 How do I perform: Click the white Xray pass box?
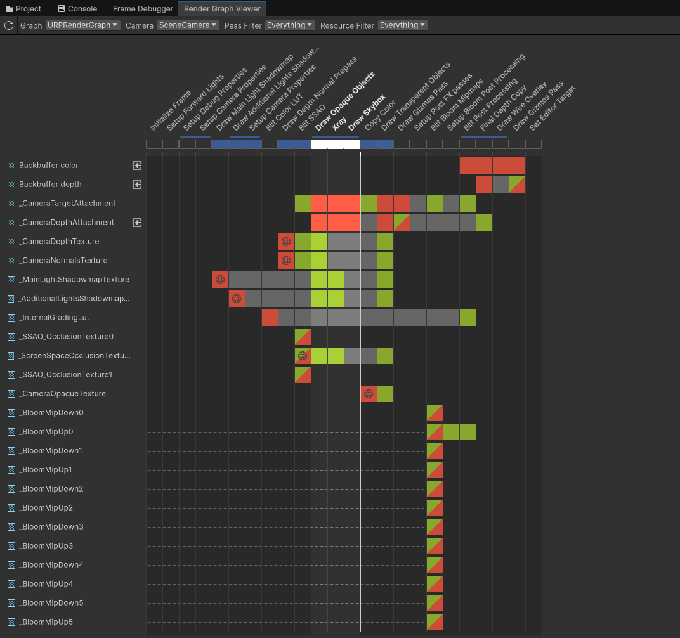click(x=336, y=145)
